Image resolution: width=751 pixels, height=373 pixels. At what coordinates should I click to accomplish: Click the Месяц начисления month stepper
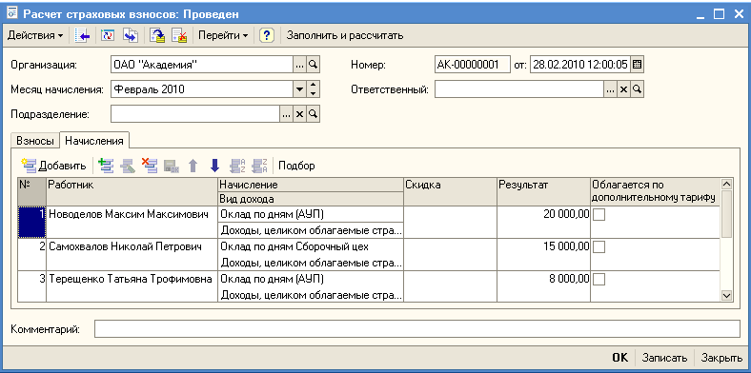point(313,88)
